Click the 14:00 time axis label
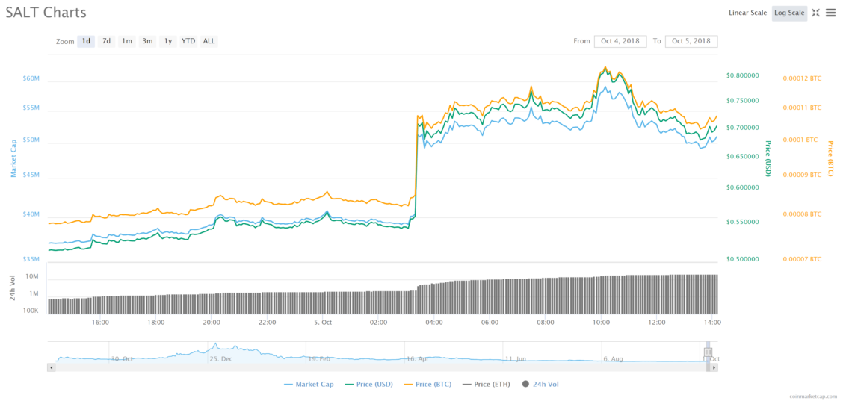This screenshot has height=401, width=852. 711,323
